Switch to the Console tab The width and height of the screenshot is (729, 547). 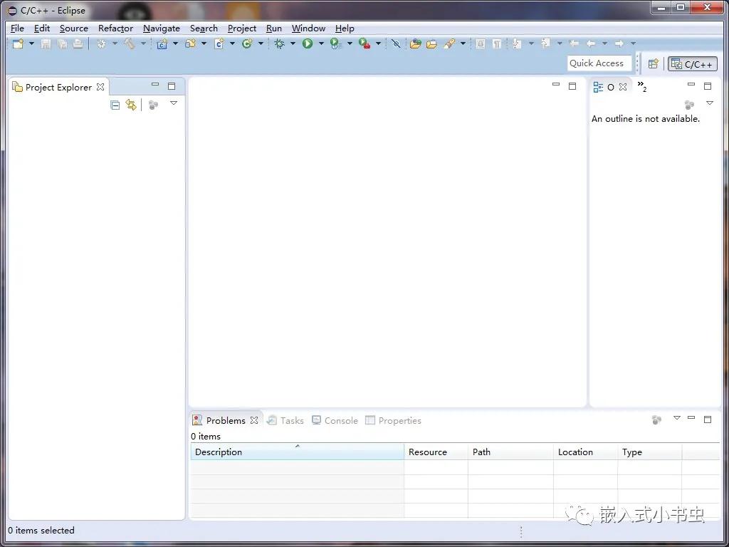(335, 420)
